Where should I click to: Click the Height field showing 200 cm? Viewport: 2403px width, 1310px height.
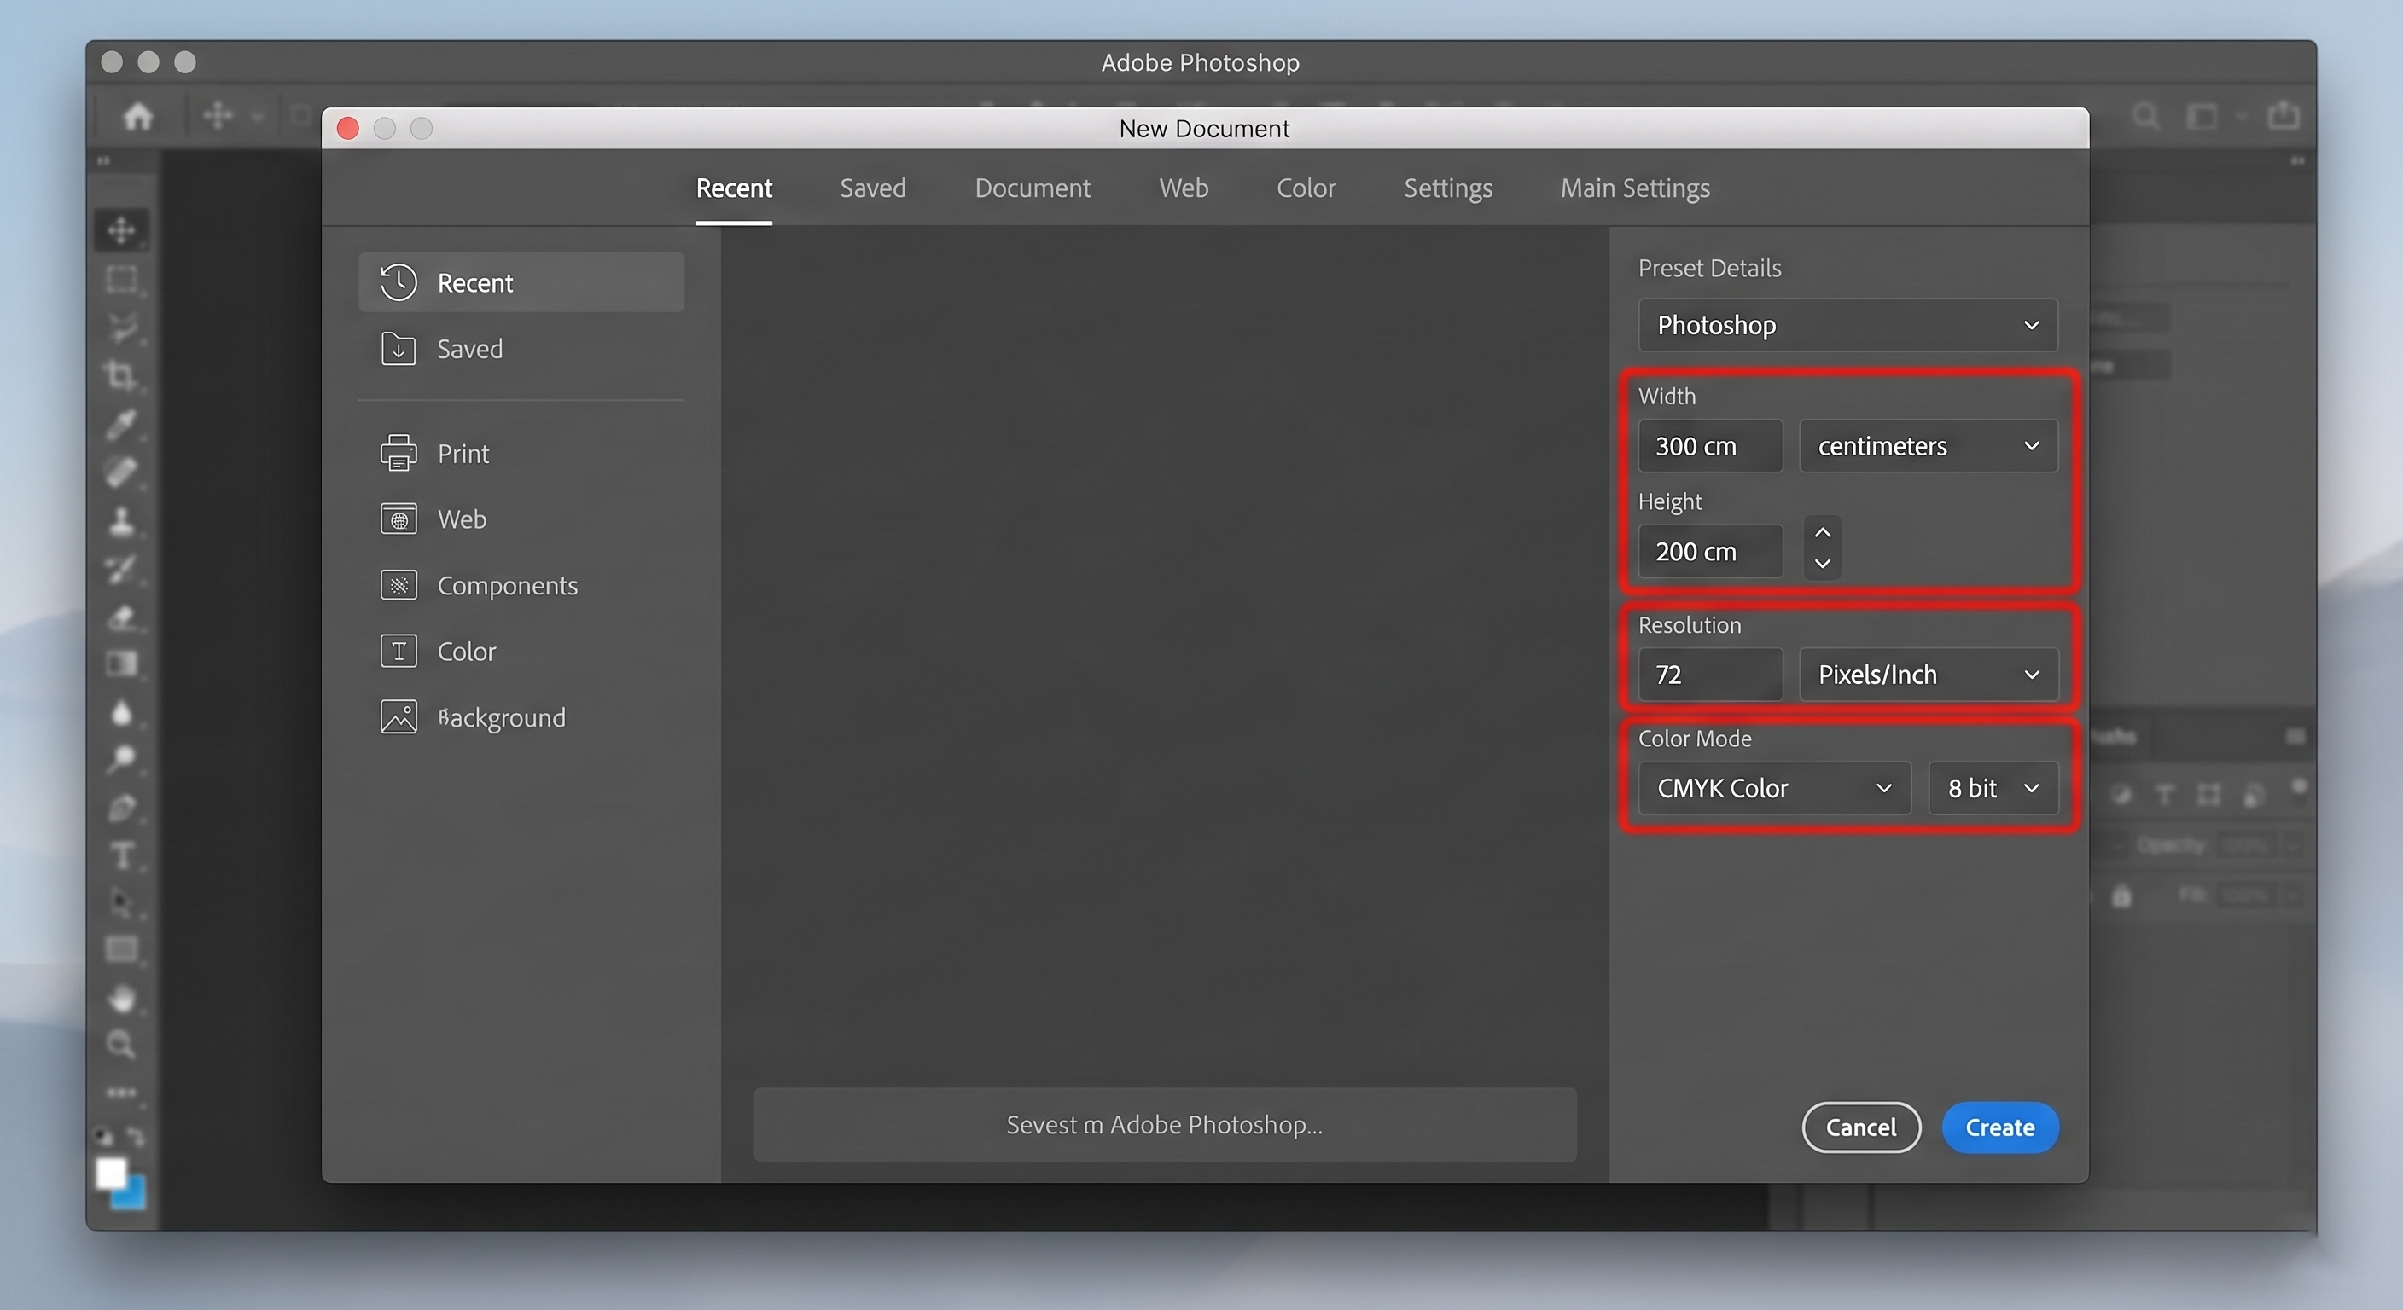tap(1710, 551)
